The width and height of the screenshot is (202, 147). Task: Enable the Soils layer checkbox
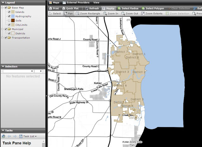point(9,21)
